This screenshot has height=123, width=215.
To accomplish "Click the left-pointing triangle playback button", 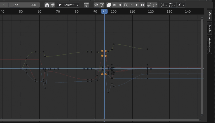I will [120, 5].
